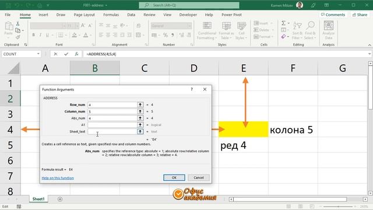The image size is (373, 210).
Task: Click the Cancel X icon in formula bar
Action: pyautogui.click(x=55, y=54)
